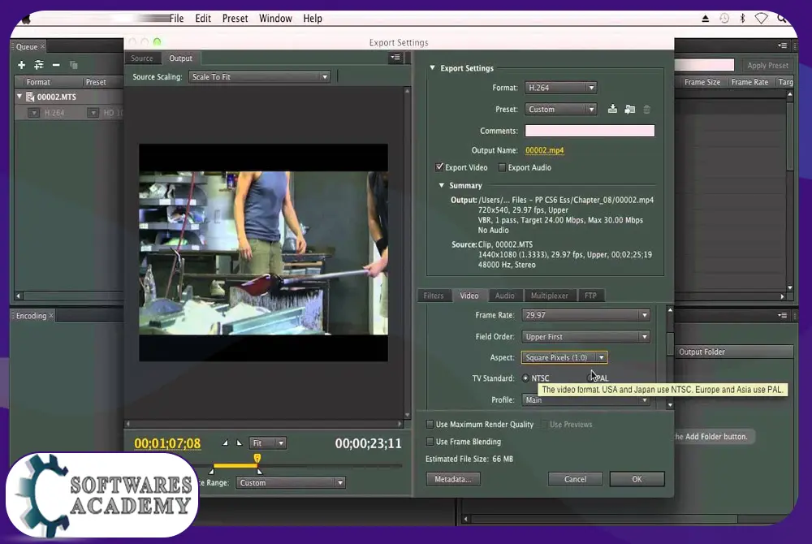Open Field Order dropdown
The image size is (812, 544).
585,336
